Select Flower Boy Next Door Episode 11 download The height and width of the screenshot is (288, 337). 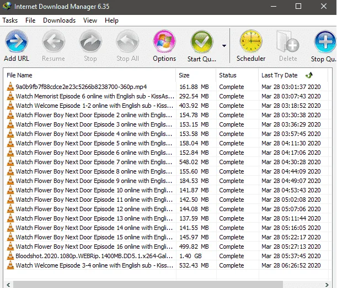pyautogui.click(x=94, y=200)
